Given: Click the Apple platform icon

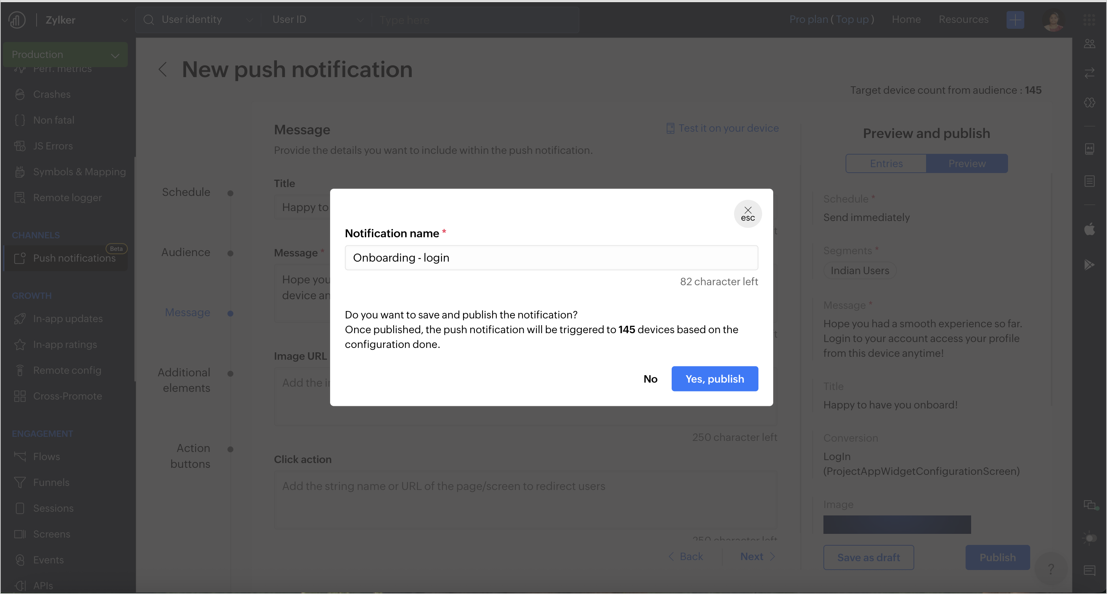Looking at the screenshot, I should pos(1089,229).
